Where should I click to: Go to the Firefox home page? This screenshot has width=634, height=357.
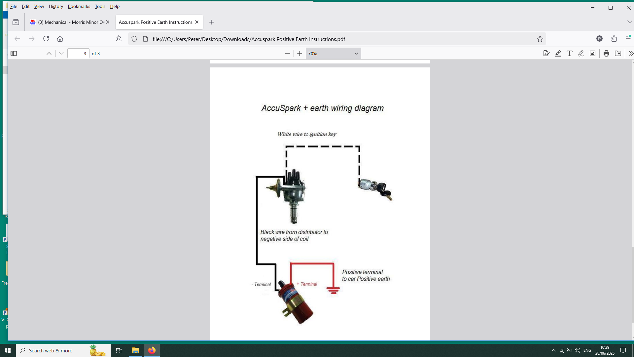(x=60, y=39)
